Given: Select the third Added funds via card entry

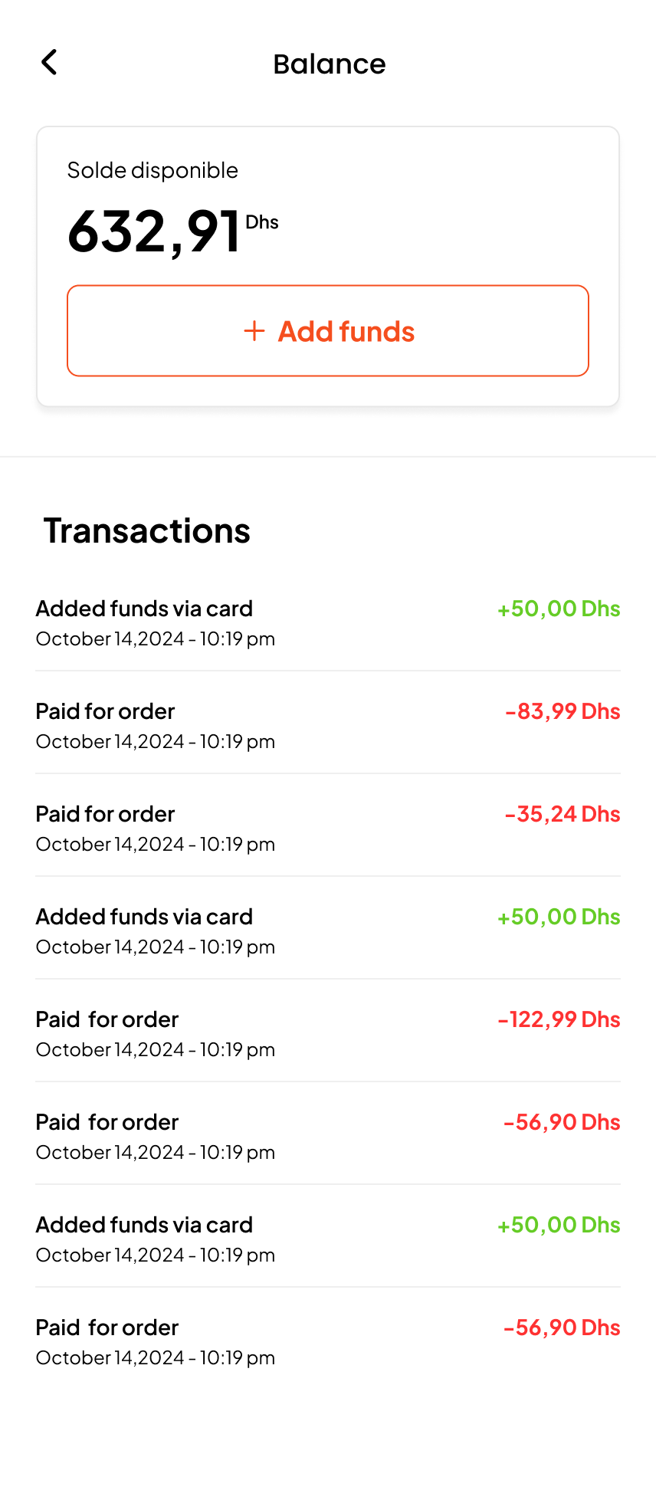Looking at the screenshot, I should 144,1225.
